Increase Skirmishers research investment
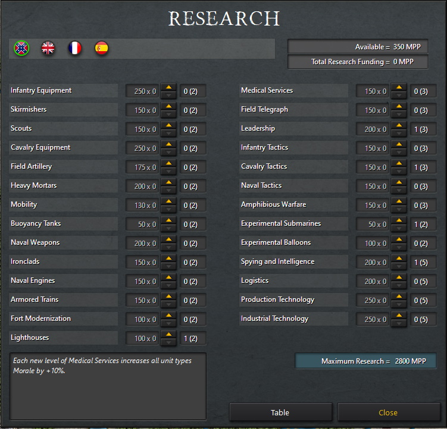The width and height of the screenshot is (447, 429). pyautogui.click(x=169, y=106)
